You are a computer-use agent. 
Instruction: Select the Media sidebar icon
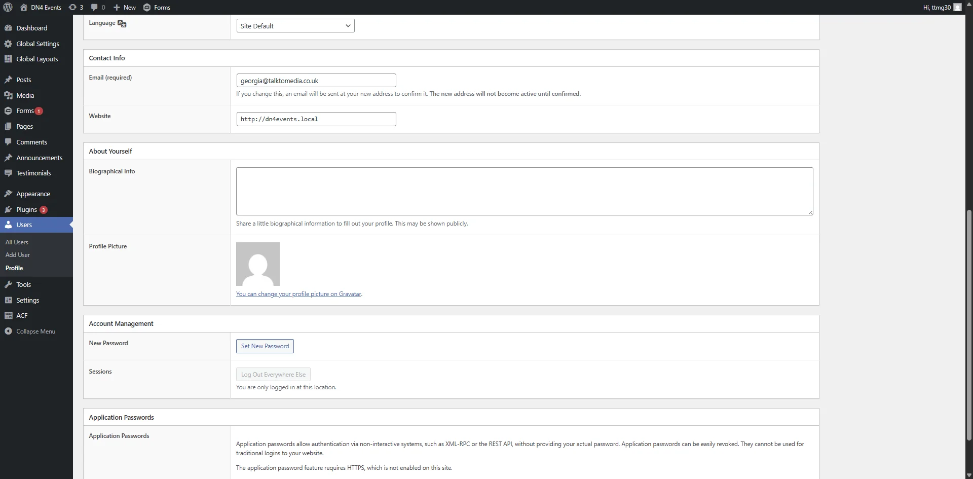24,95
